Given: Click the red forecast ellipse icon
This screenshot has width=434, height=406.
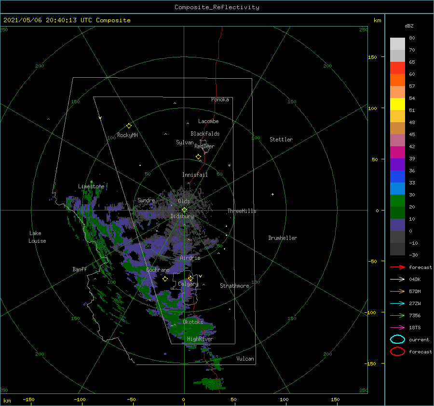Looking at the screenshot, I should point(397,351).
